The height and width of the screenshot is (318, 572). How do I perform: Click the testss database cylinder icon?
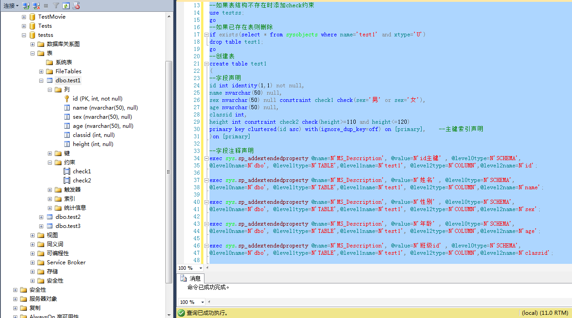(32, 35)
